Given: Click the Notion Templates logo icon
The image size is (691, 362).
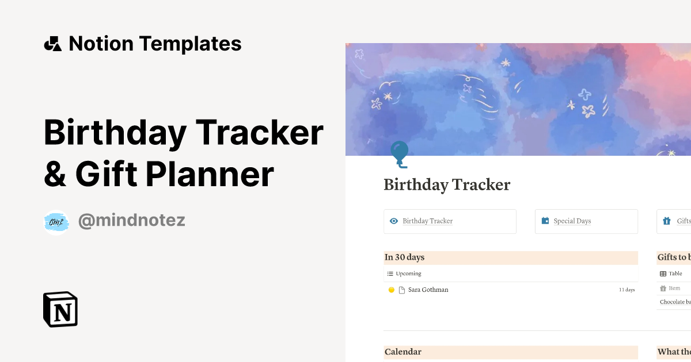Looking at the screenshot, I should (x=52, y=43).
